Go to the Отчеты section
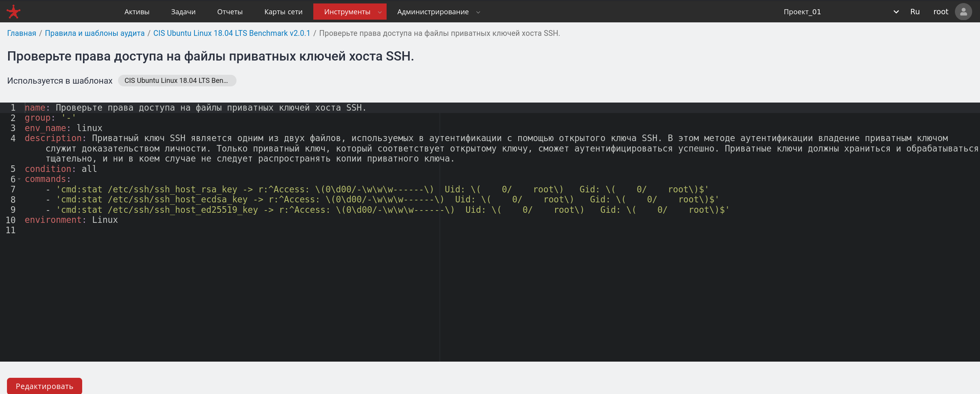The height and width of the screenshot is (394, 980). tap(230, 12)
